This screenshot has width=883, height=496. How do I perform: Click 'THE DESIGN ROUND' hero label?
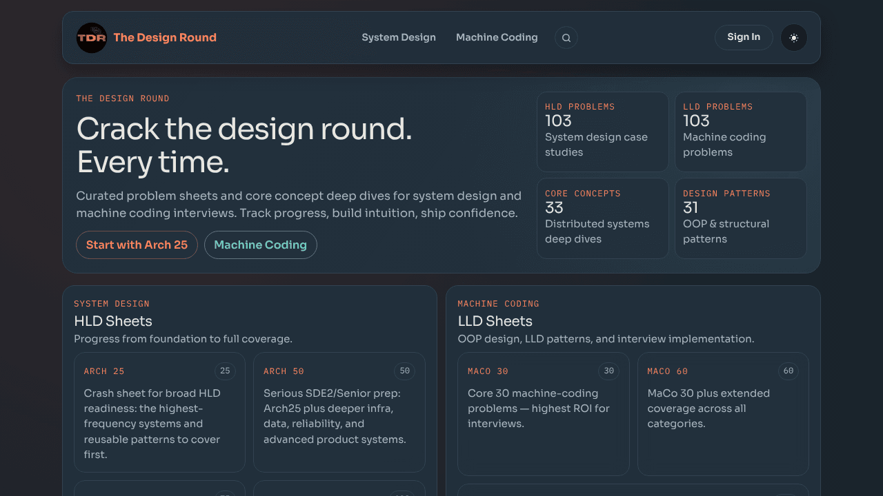tap(123, 99)
